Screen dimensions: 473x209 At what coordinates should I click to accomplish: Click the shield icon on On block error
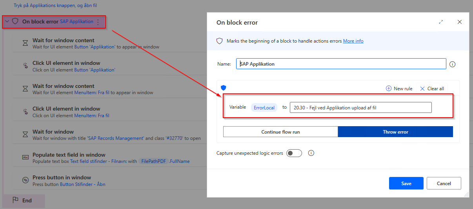coord(15,21)
